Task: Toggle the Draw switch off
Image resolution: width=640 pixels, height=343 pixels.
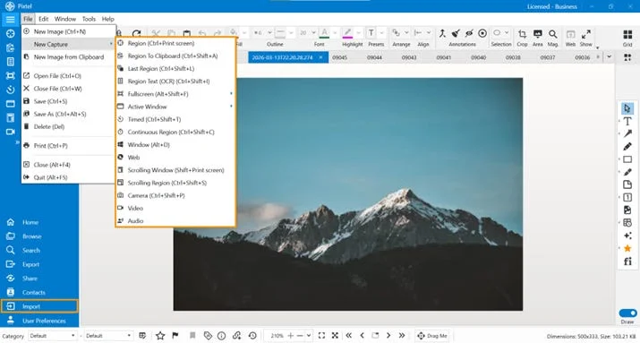Action: 627,313
